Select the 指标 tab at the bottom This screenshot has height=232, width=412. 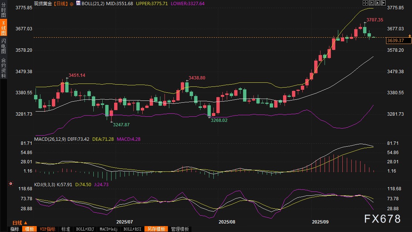coord(15,229)
